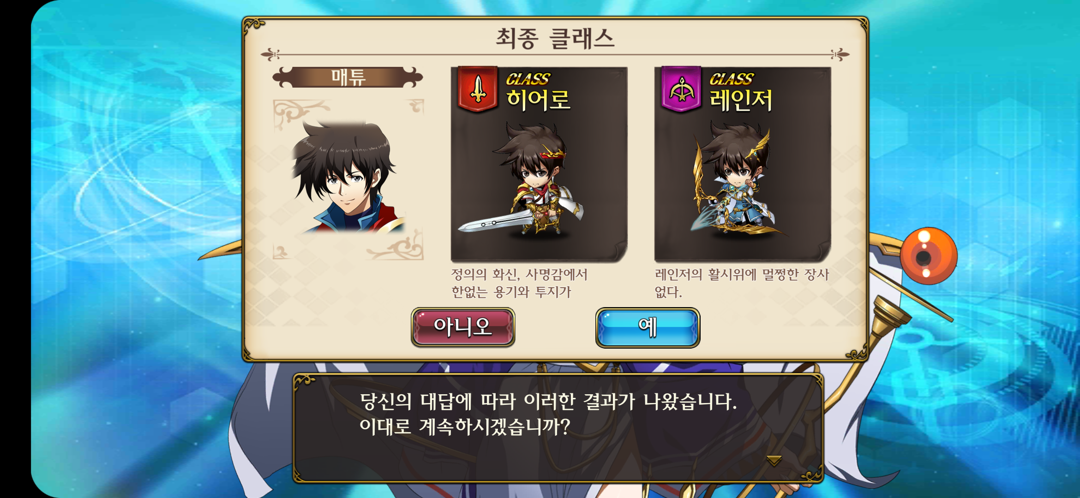The height and width of the screenshot is (498, 1080).
Task: Advance dialogue with the golden down arrow
Action: 774,460
